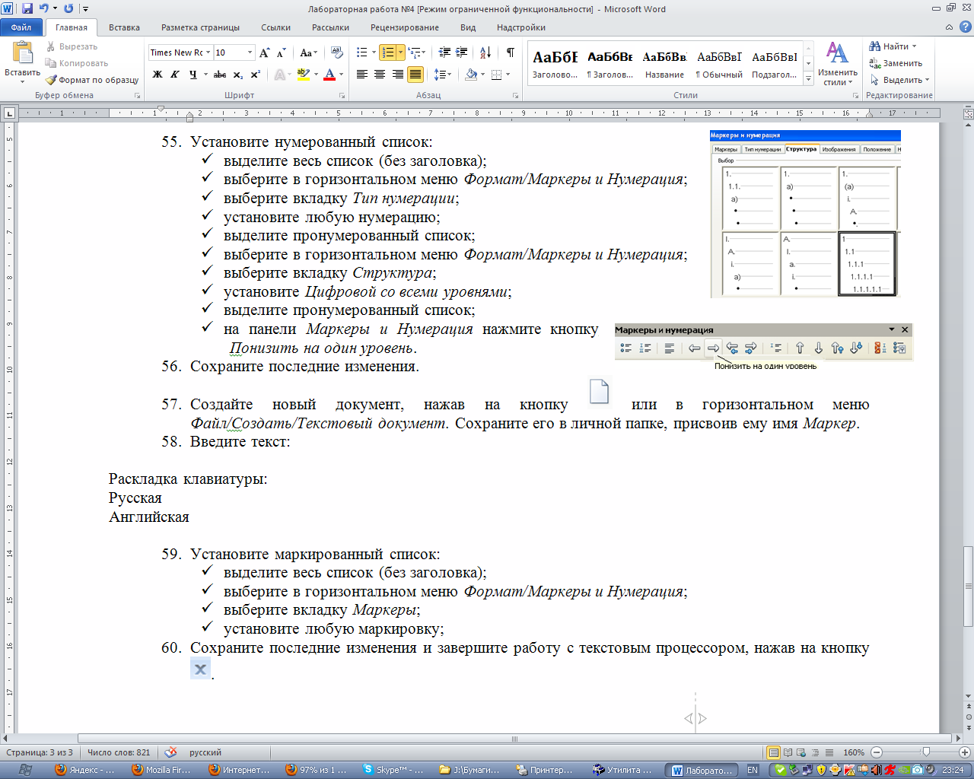The image size is (974, 779).
Task: Toggle paragraph marks ¶ display
Action: pyautogui.click(x=511, y=52)
